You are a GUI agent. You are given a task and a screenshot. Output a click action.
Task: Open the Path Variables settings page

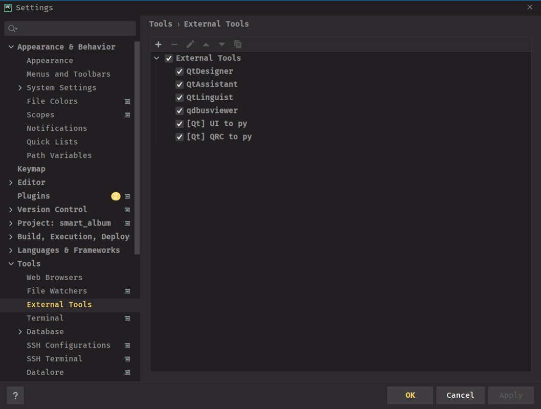[x=59, y=155]
